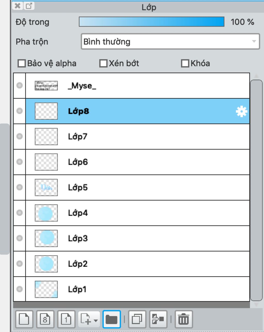This screenshot has width=264, height=332.
Task: Add a new 8-bit layer
Action: [x=45, y=319]
